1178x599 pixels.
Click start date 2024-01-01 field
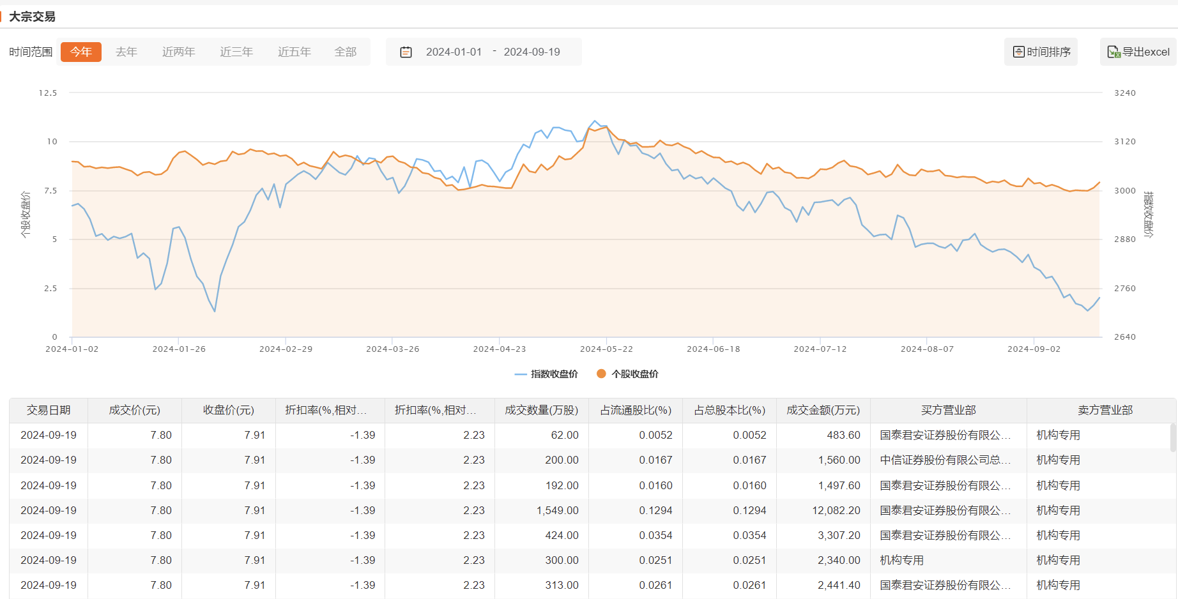(454, 52)
